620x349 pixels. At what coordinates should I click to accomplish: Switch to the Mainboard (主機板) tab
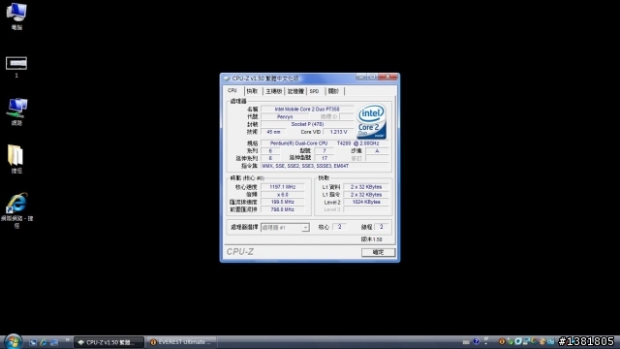273,91
